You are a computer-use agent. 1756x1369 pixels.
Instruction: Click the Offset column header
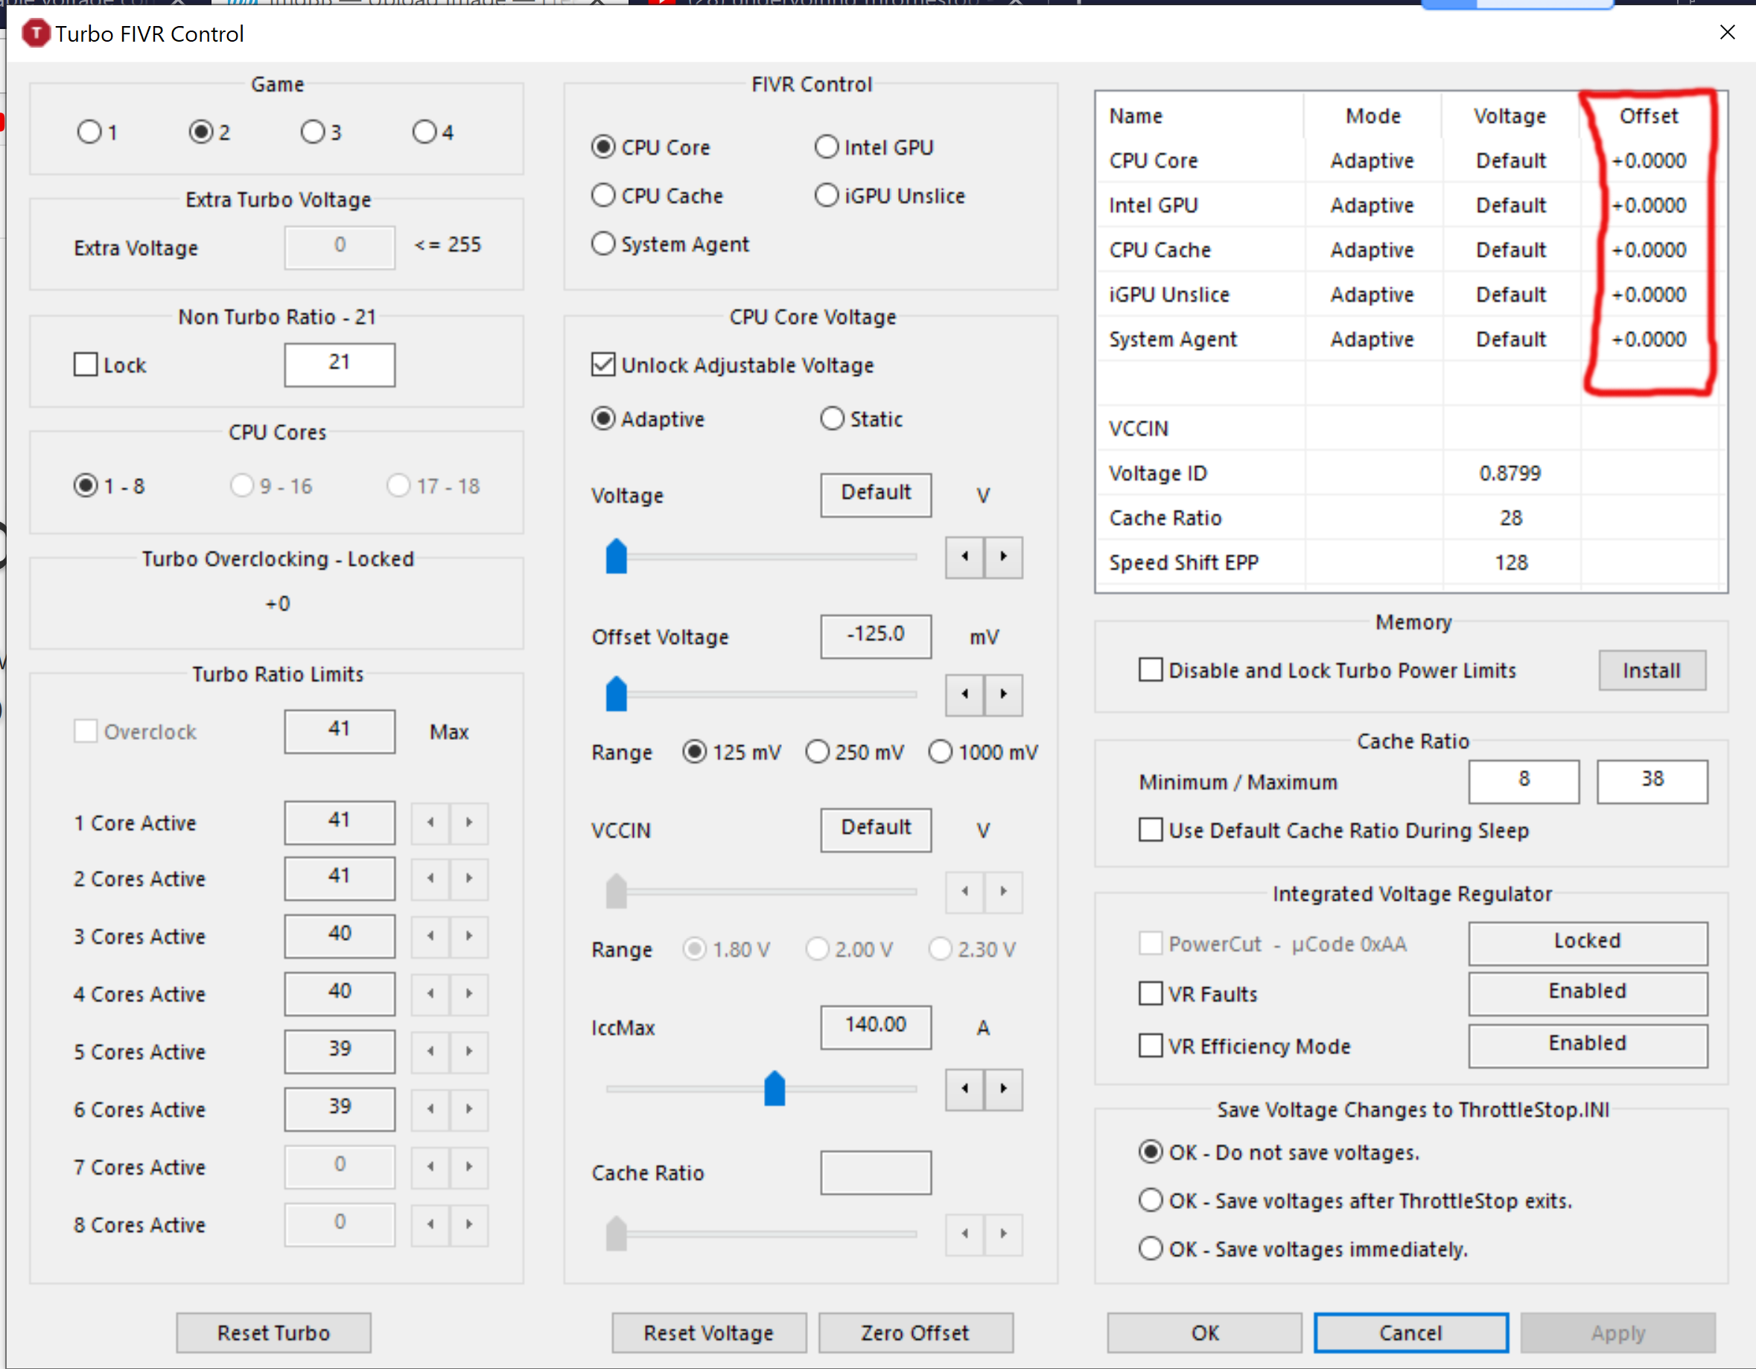point(1648,115)
